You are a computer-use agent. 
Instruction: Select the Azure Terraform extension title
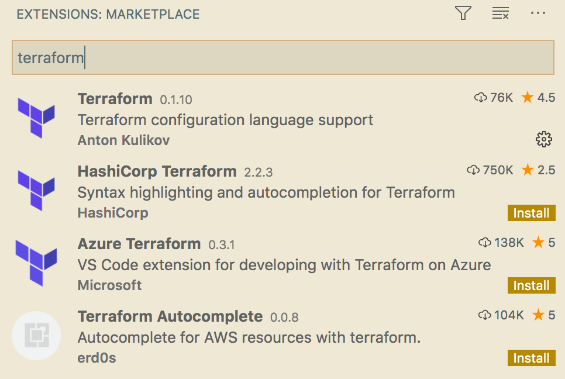click(139, 244)
